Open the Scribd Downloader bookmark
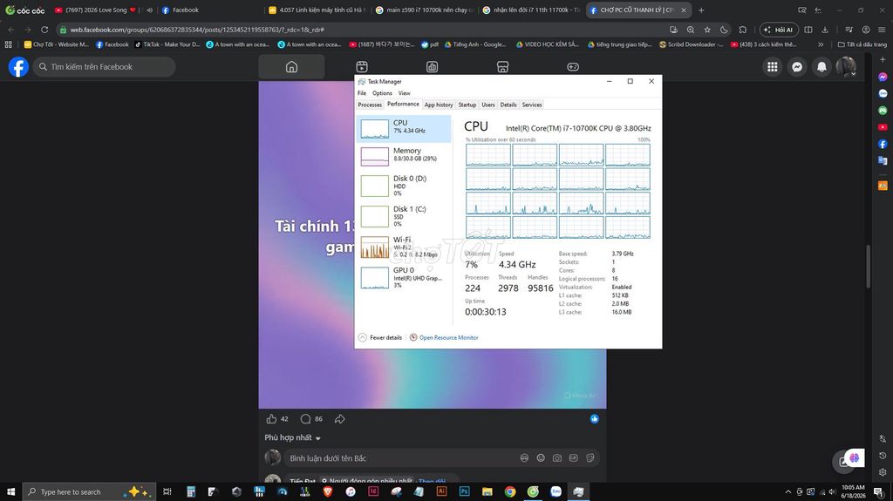Screen dimensions: 893x501 [691, 44]
